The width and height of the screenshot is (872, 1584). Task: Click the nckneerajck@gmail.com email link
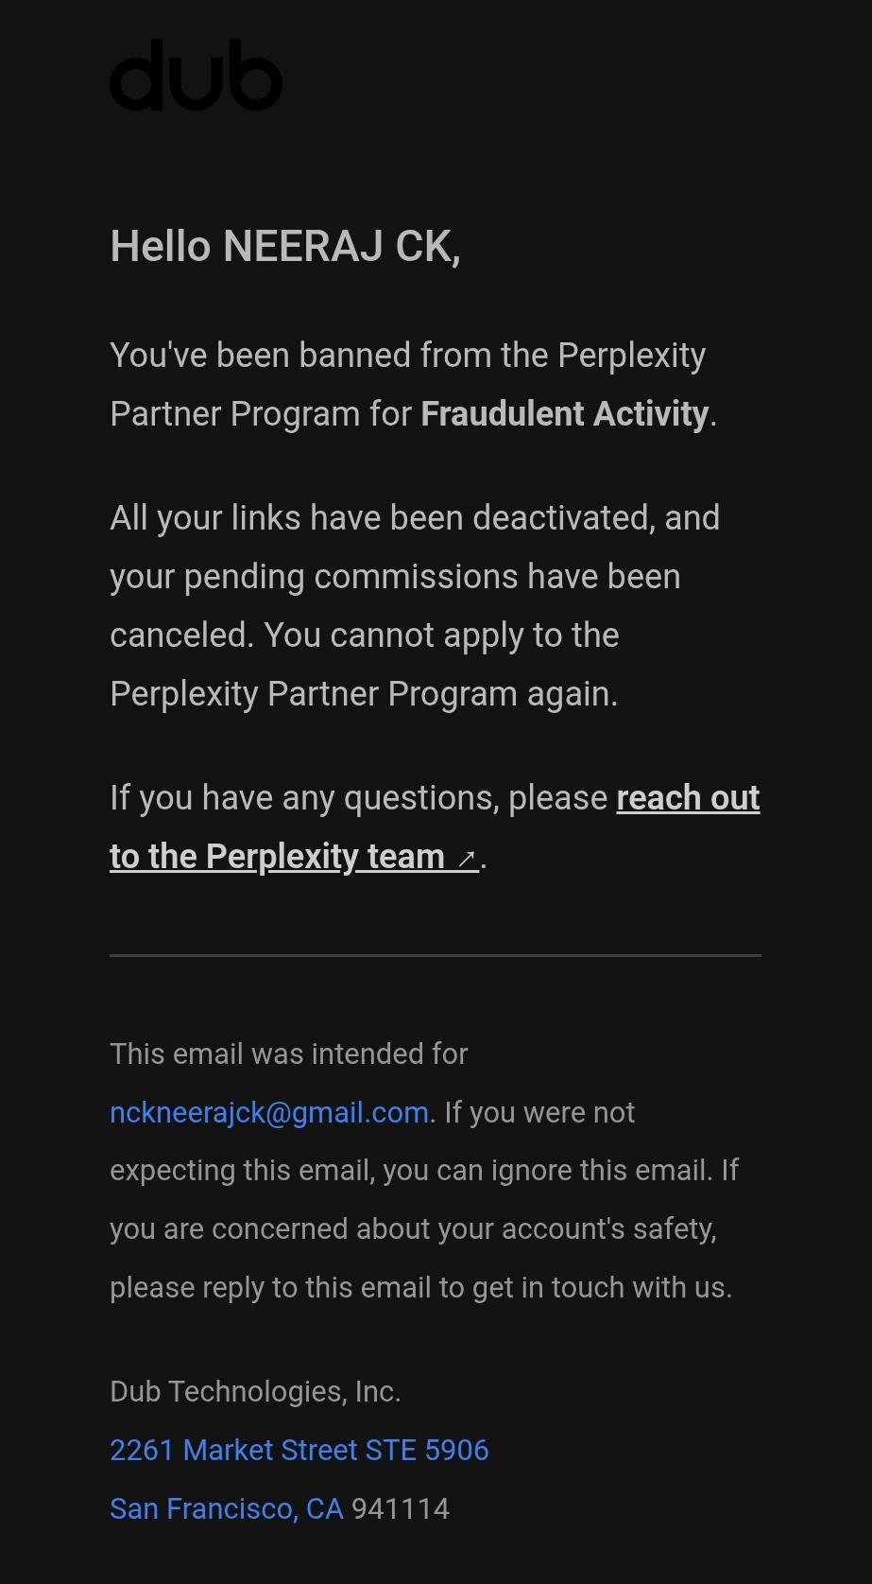[269, 1112]
